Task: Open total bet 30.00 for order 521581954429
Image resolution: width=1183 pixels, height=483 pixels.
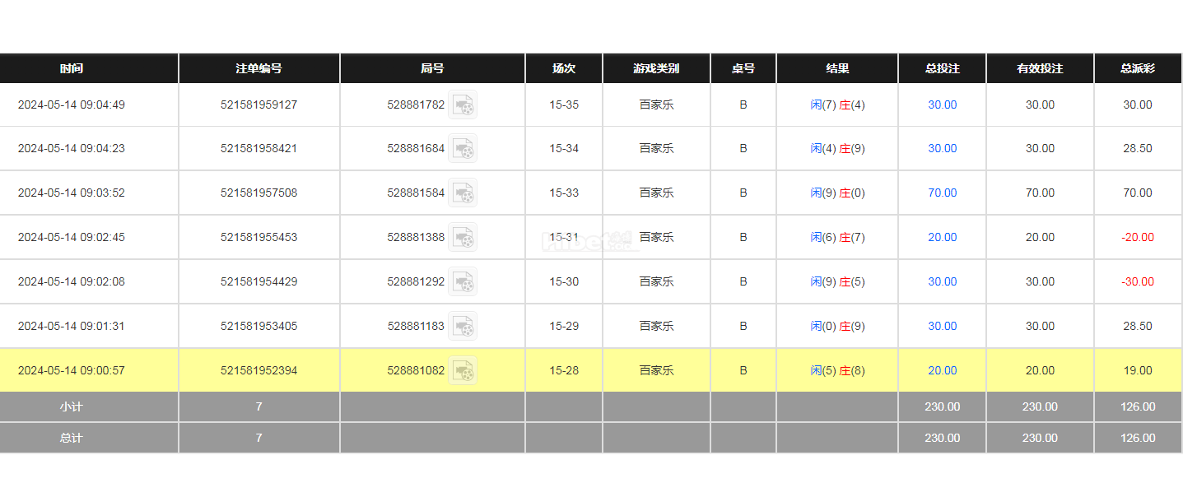Action: coord(943,281)
